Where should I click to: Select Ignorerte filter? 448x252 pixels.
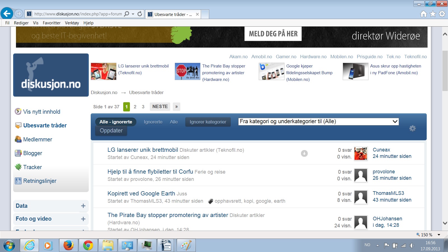tap(153, 122)
